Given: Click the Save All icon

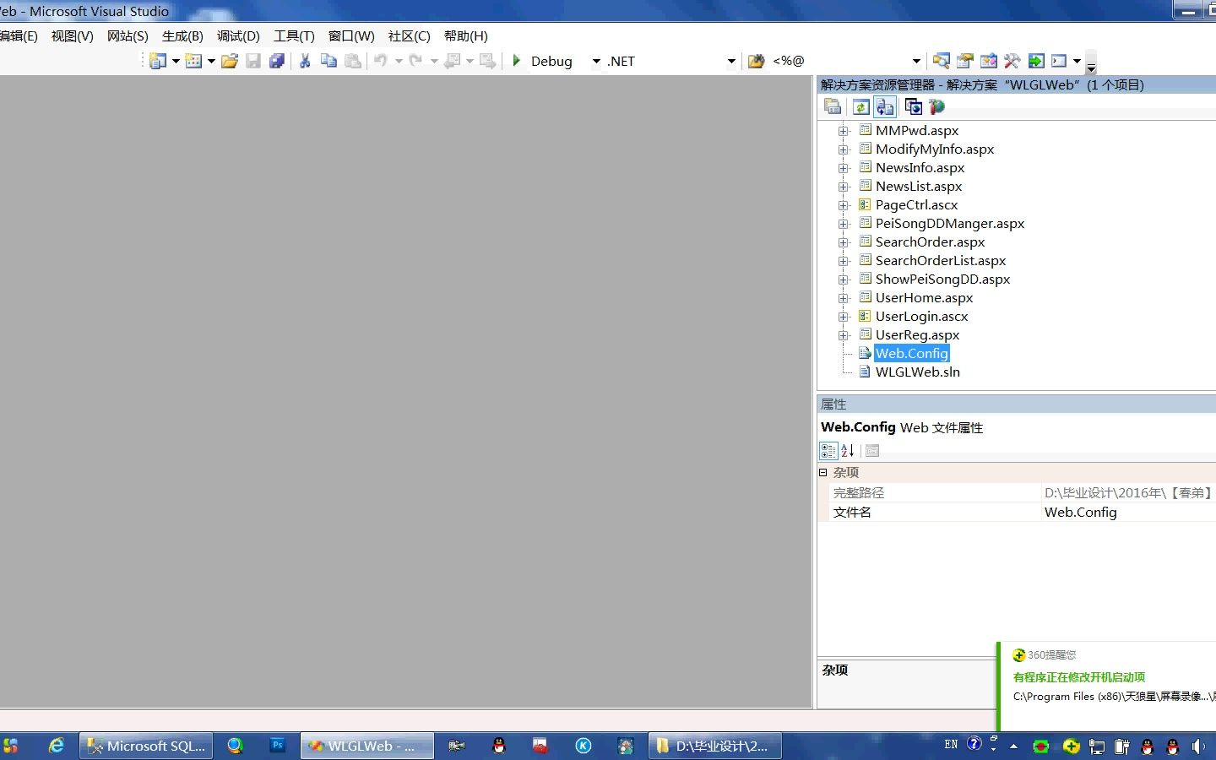Looking at the screenshot, I should (x=276, y=60).
